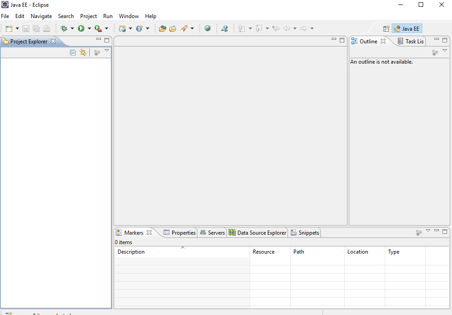
Task: Click the New Dynamic Web Project icon
Action: tap(123, 28)
